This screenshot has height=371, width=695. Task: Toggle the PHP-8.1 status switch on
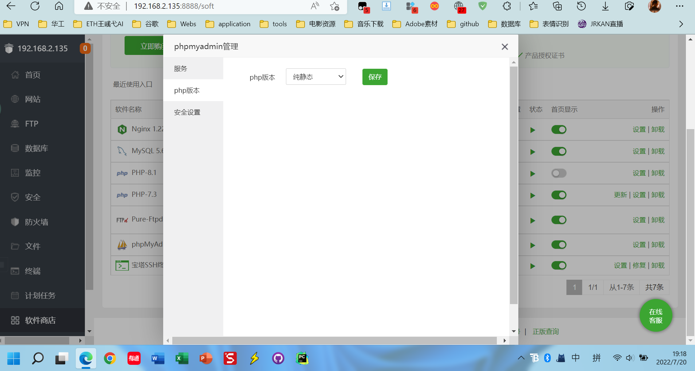point(559,173)
